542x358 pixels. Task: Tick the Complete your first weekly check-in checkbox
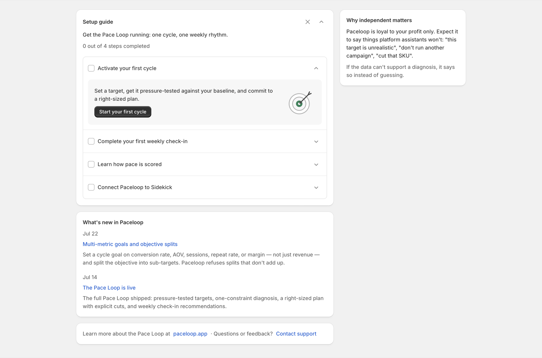pyautogui.click(x=91, y=141)
